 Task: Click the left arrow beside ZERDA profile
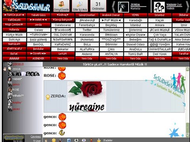tap(114, 7)
